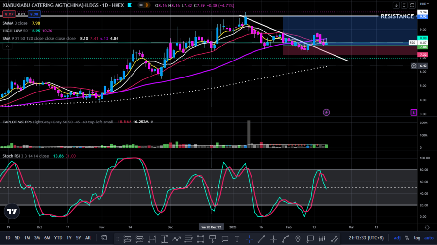This screenshot has width=437, height=245.
Task: Open the go to date icon
Action: tap(104, 238)
